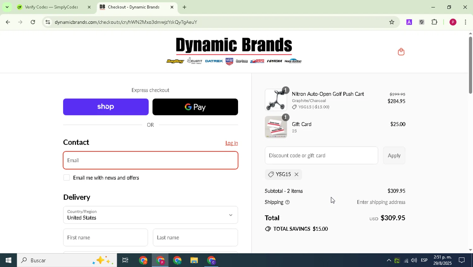Open the taskbar Buscar search box
473x267 pixels.
click(x=67, y=260)
